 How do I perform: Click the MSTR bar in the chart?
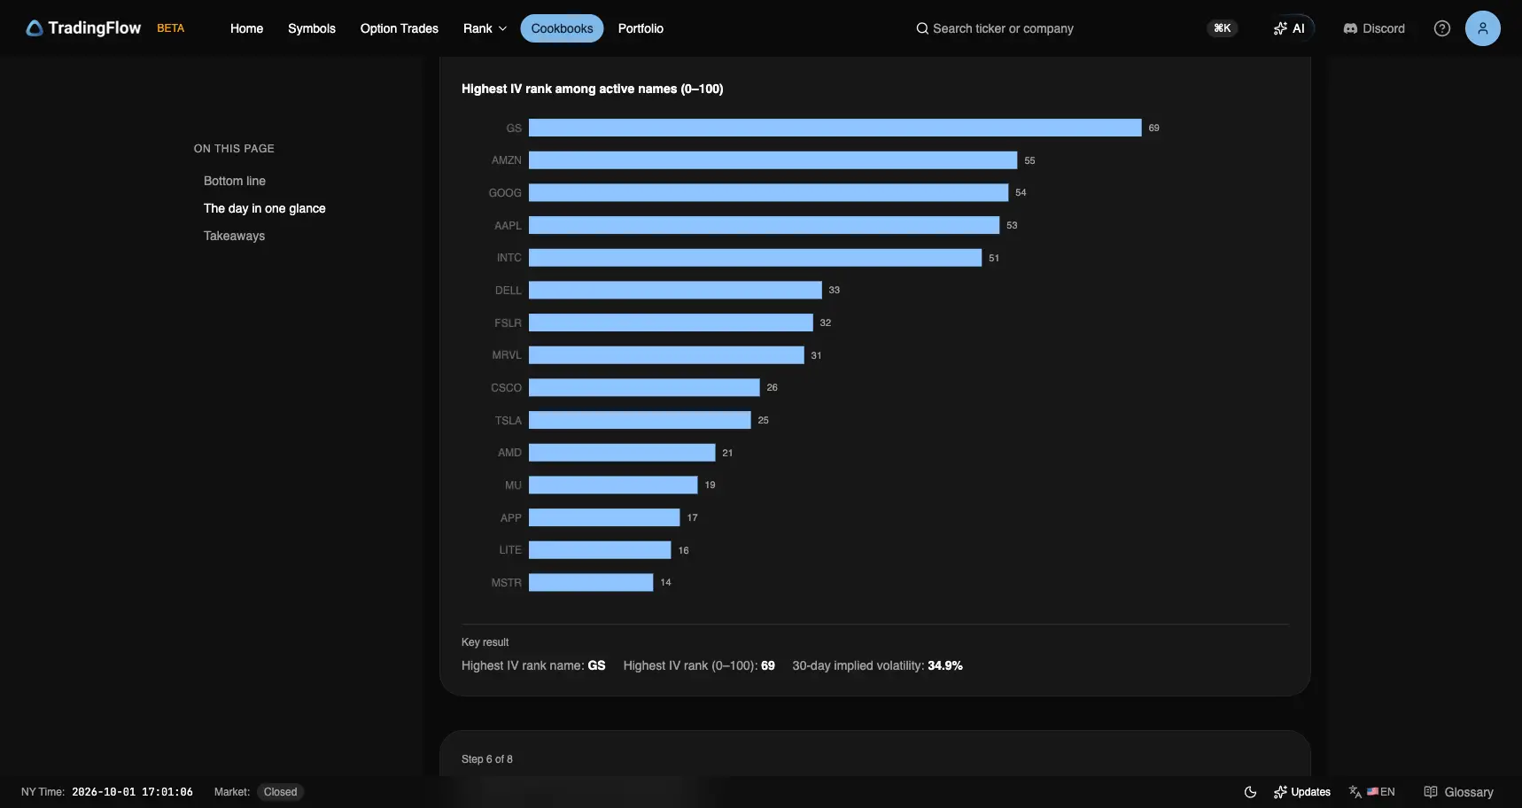coord(591,582)
